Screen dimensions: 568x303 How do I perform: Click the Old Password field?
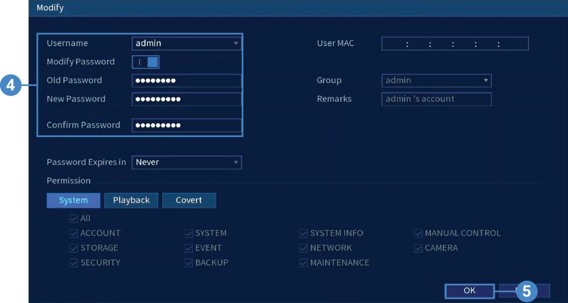click(x=186, y=81)
